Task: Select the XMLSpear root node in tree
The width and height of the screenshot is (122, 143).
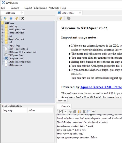Action: 9,23
